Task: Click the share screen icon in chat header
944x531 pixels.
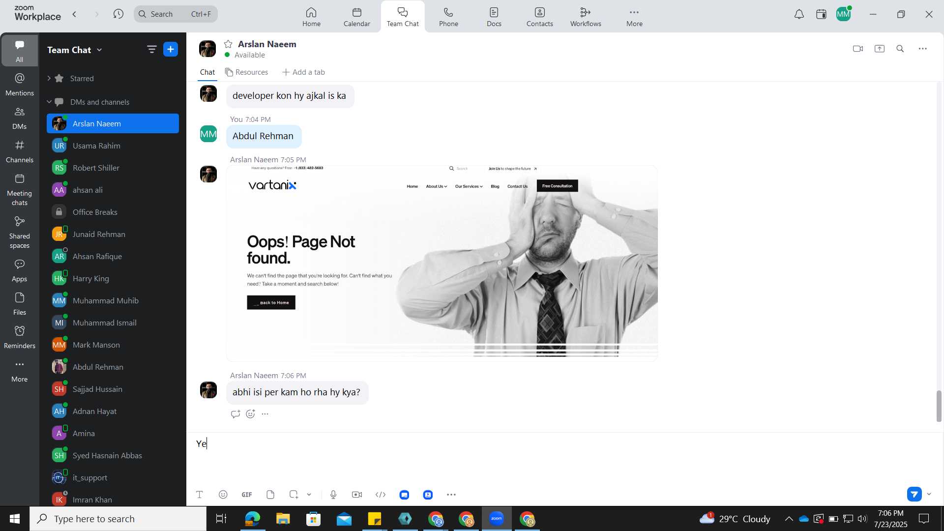Action: (x=880, y=49)
